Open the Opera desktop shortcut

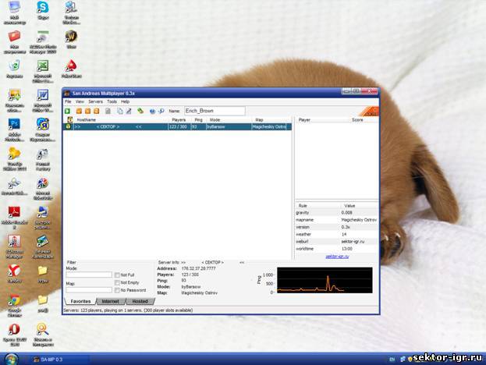point(14,334)
